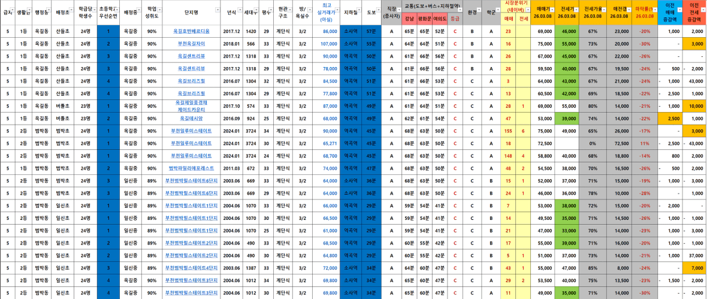Open the 세대수 column filter dropdown

coord(256,9)
